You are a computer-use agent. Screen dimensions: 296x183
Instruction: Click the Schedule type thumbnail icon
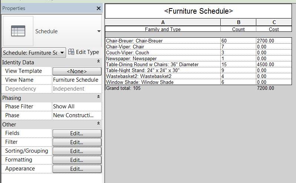click(x=18, y=31)
